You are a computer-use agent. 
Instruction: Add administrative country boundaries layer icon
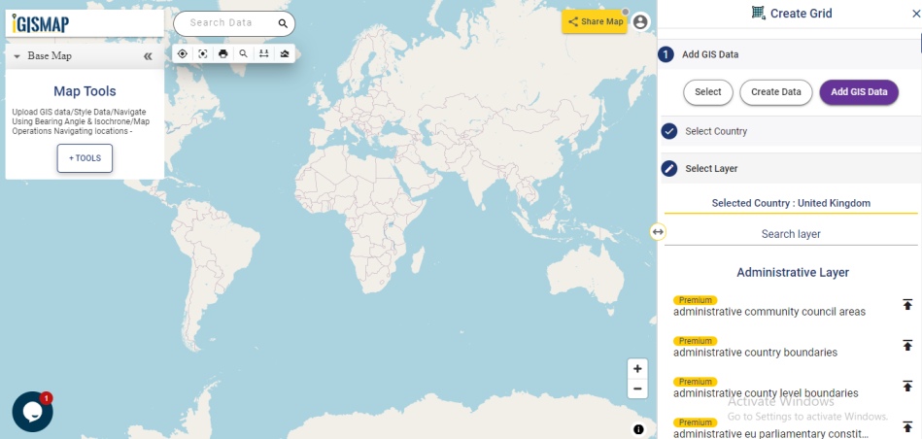[x=907, y=346]
